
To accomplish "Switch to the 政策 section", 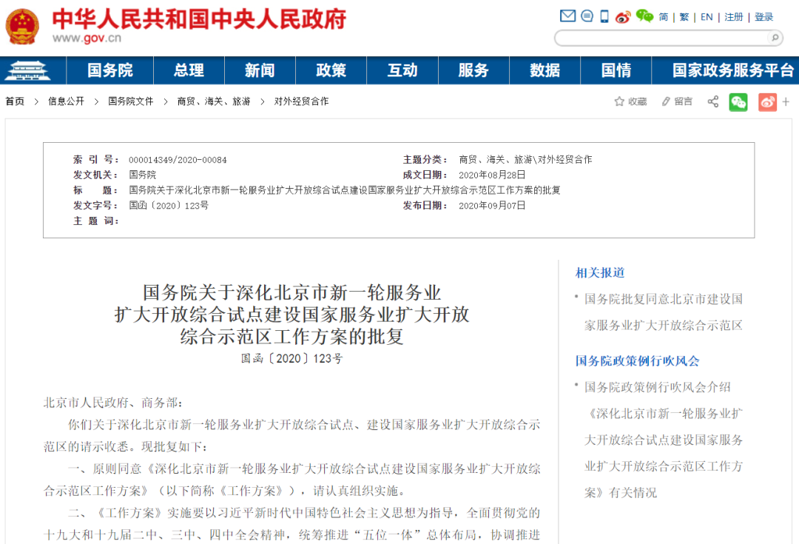I will [x=331, y=70].
